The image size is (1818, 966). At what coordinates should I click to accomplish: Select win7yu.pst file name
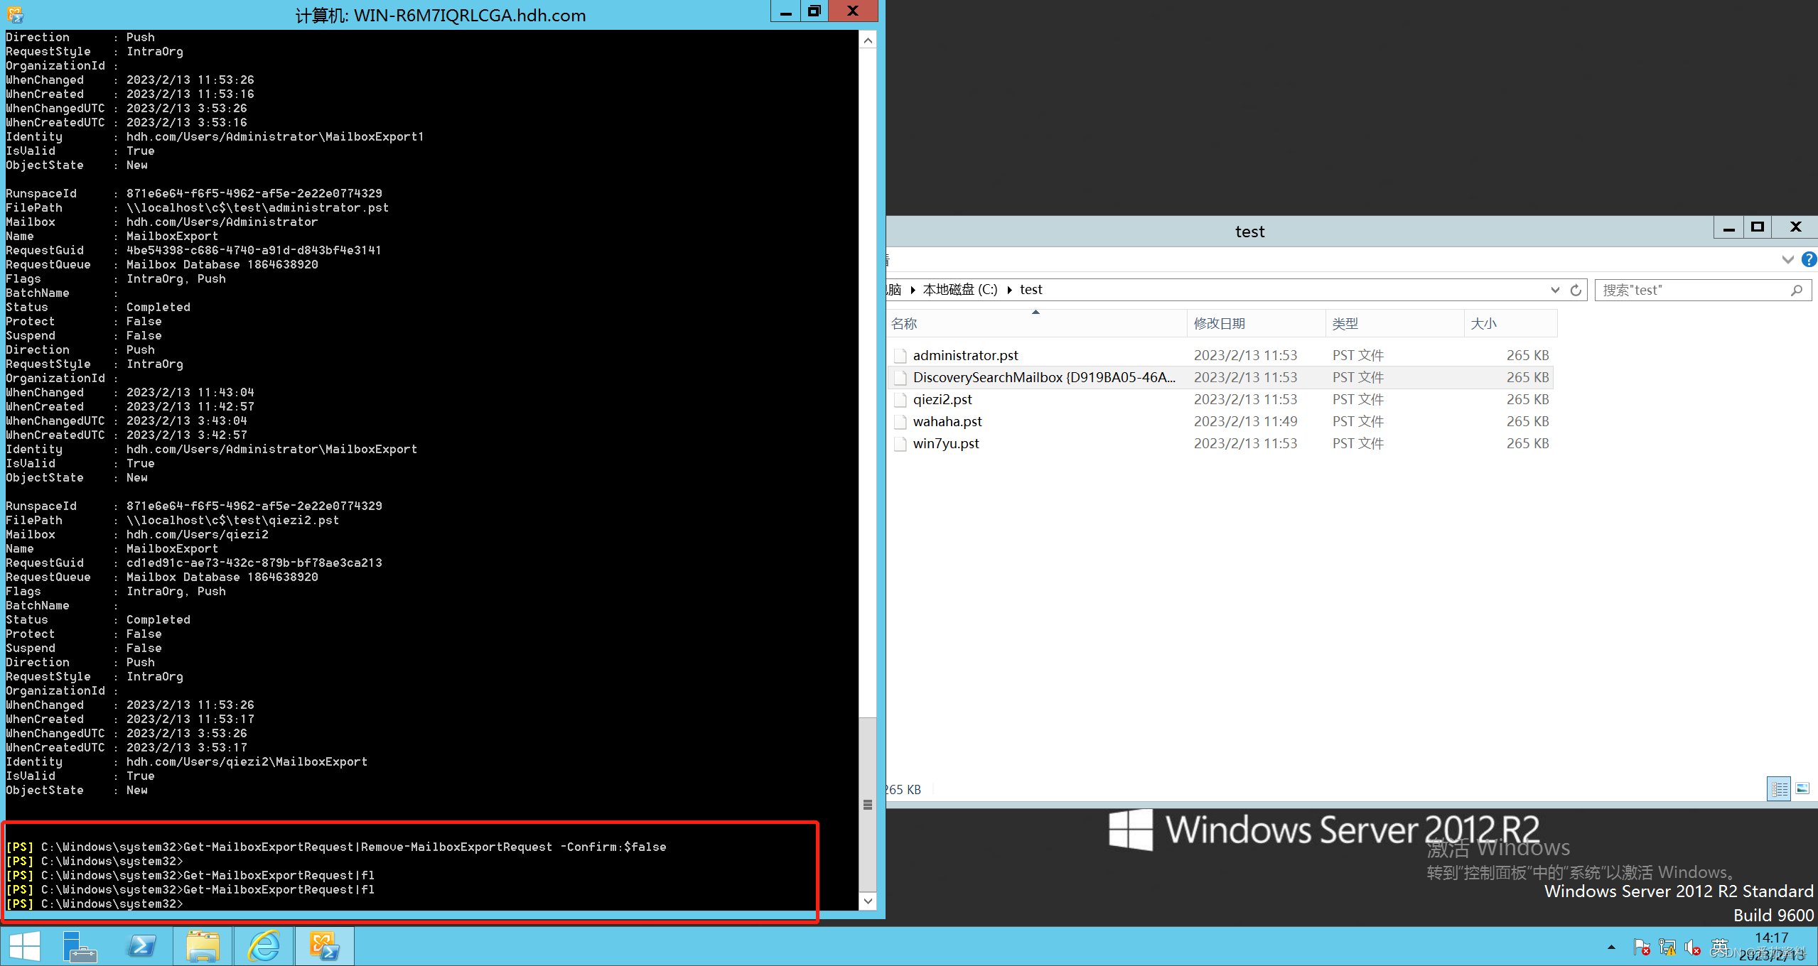[x=946, y=443]
